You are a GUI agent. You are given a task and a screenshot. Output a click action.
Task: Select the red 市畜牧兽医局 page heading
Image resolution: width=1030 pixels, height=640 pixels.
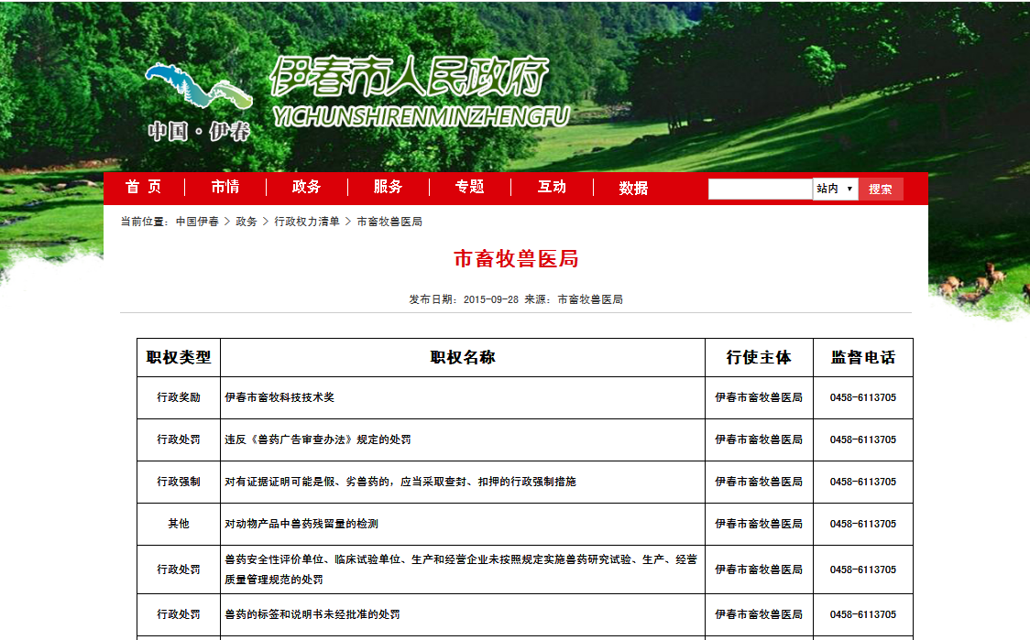pyautogui.click(x=516, y=258)
